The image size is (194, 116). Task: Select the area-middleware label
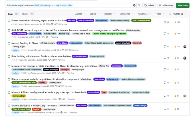pos(80,56)
